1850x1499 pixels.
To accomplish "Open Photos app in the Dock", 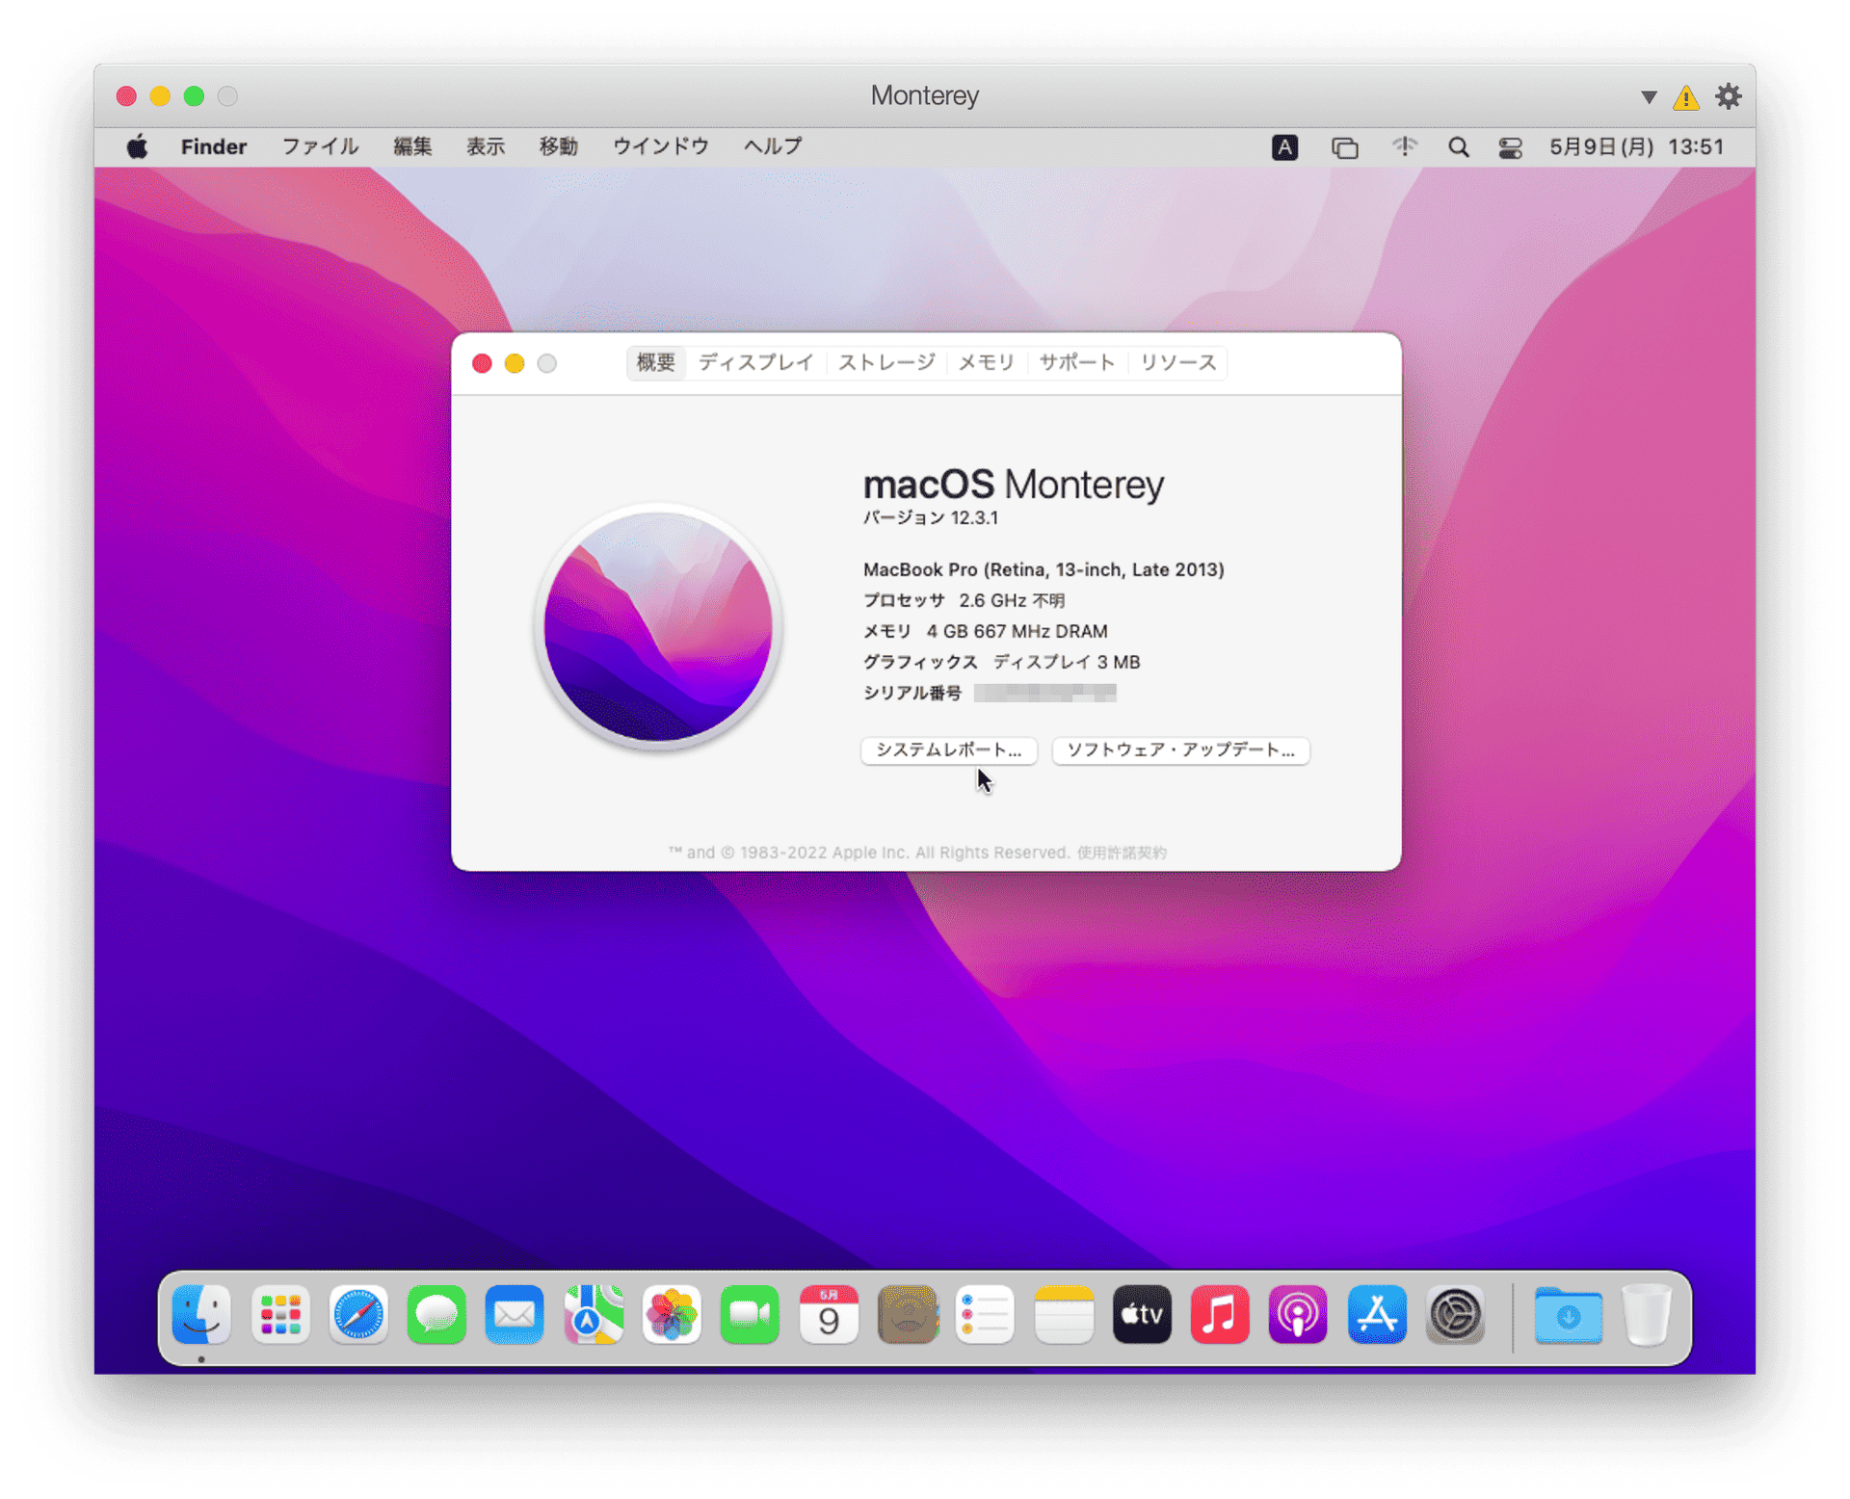I will click(672, 1314).
